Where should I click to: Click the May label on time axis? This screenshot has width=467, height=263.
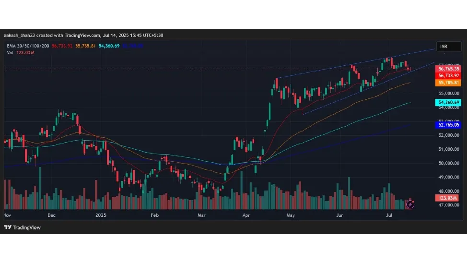(x=291, y=215)
